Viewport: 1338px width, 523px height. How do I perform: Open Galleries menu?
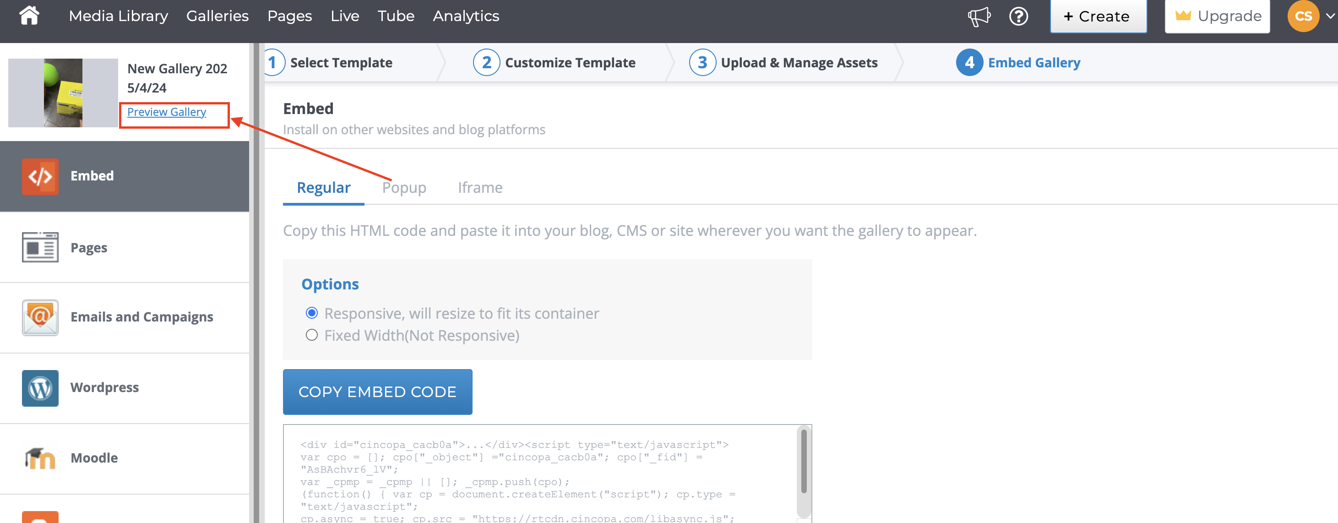pyautogui.click(x=218, y=16)
